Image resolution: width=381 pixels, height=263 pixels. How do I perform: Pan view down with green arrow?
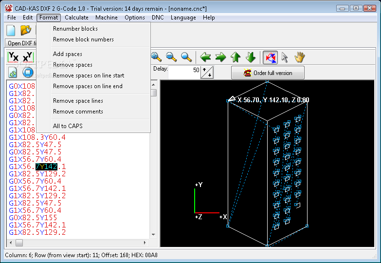click(x=251, y=57)
